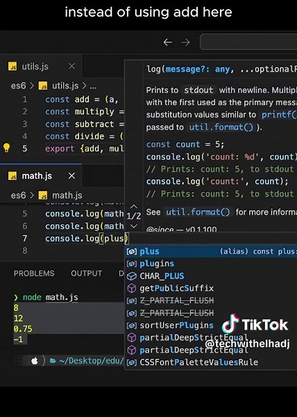Viewport: 297px width, 417px height.
Task: Click line 3 'const subtract' in utils.js
Action: [x=85, y=124]
